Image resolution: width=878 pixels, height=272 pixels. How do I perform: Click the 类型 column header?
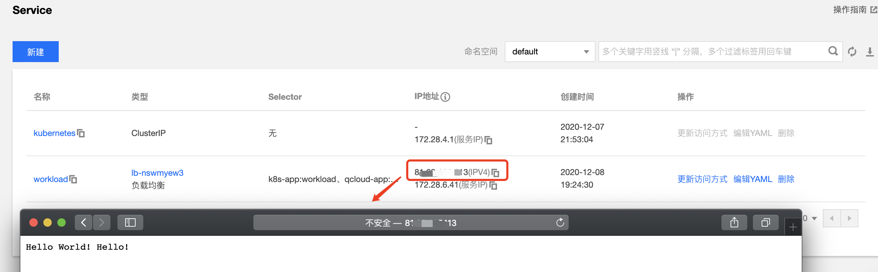tap(140, 97)
